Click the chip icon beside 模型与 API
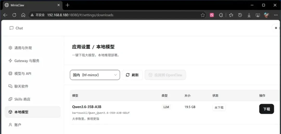This screenshot has width=281, height=134. (10, 74)
